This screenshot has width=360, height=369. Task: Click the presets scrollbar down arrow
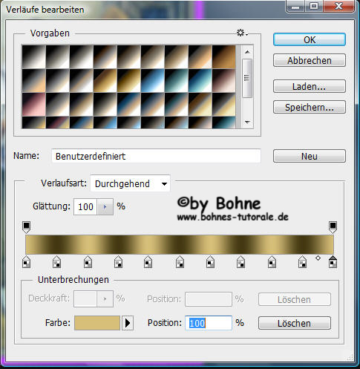247,122
